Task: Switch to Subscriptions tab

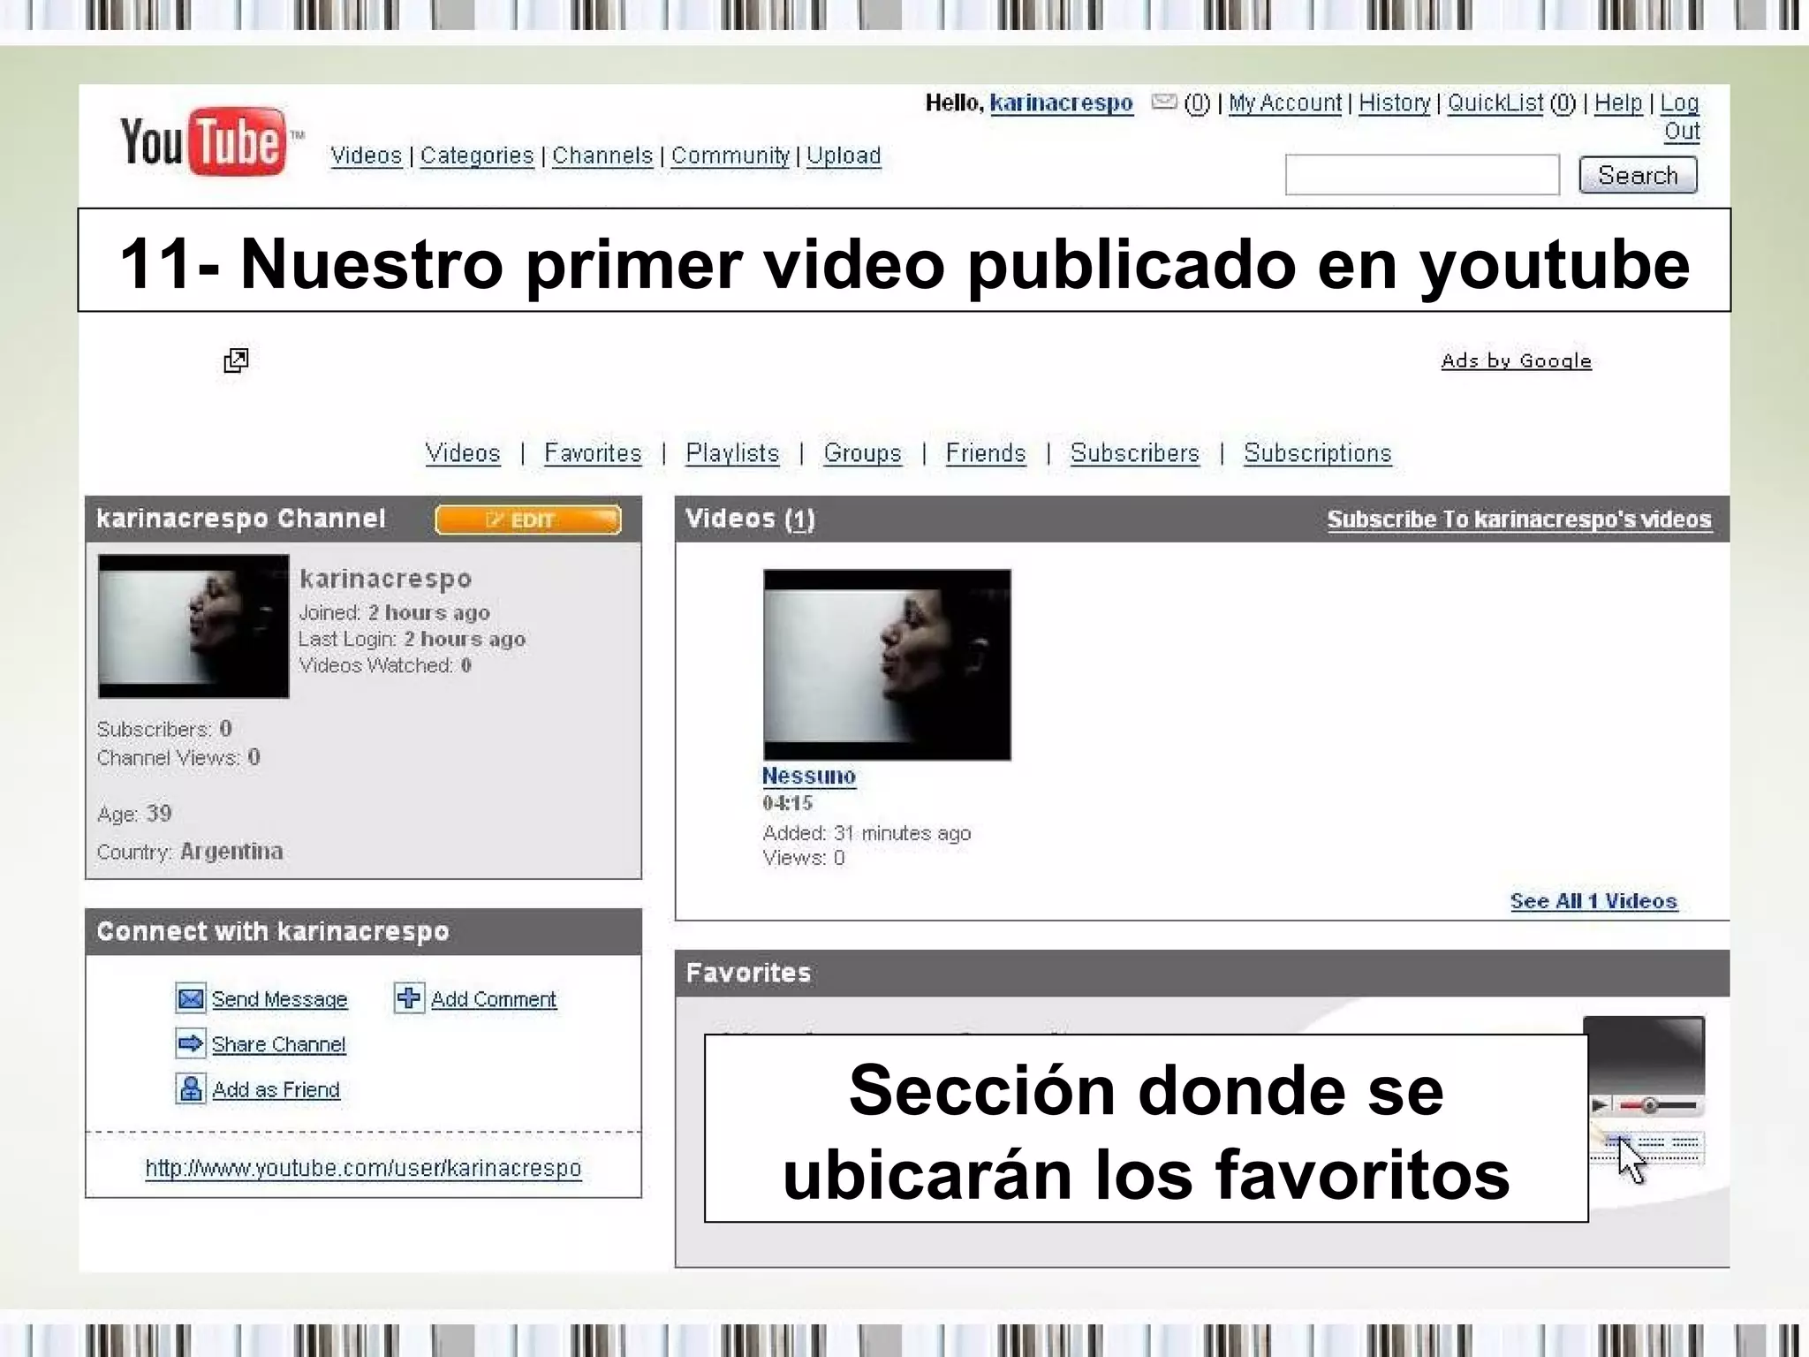Action: click(x=1317, y=453)
